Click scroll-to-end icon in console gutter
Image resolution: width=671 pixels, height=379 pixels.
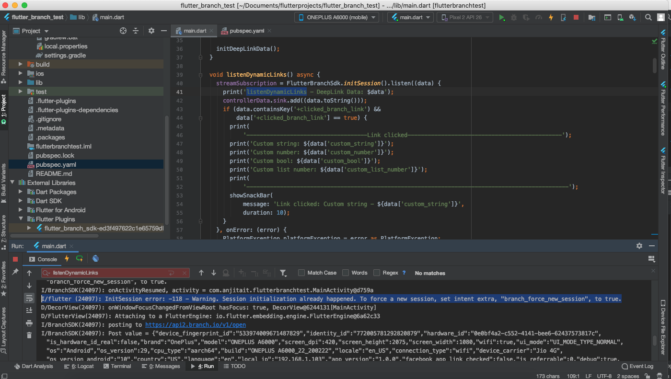tap(29, 310)
